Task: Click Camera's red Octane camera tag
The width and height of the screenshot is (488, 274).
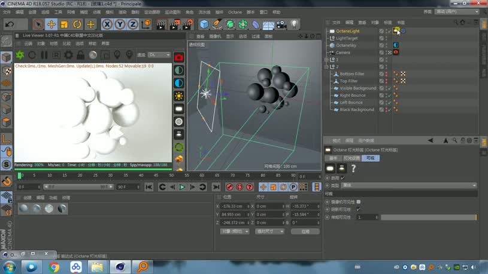Action: pyautogui.click(x=396, y=52)
